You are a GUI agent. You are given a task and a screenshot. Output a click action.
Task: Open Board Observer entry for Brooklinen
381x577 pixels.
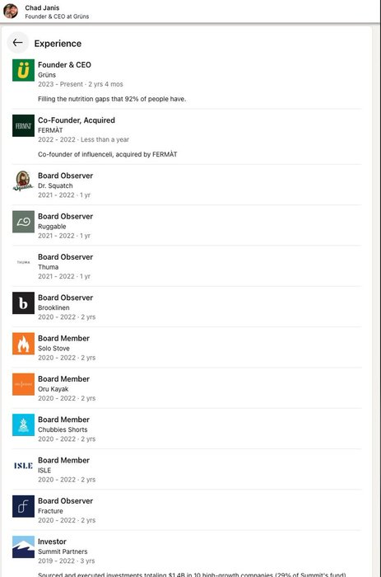(65, 298)
